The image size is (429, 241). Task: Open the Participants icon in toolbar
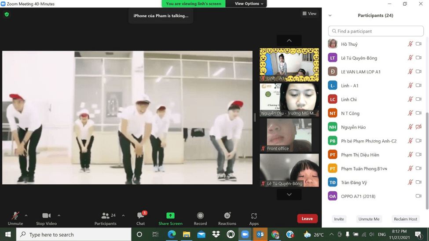106,216
